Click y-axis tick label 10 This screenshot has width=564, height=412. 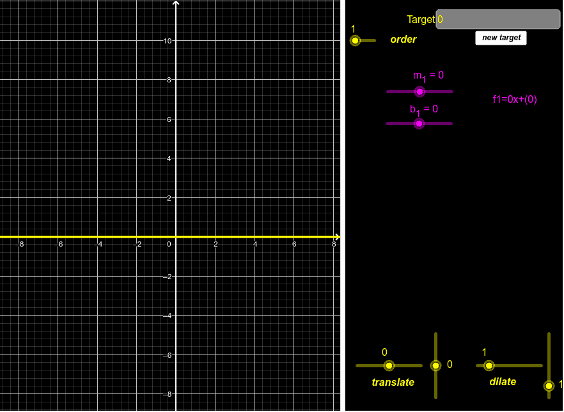[168, 41]
